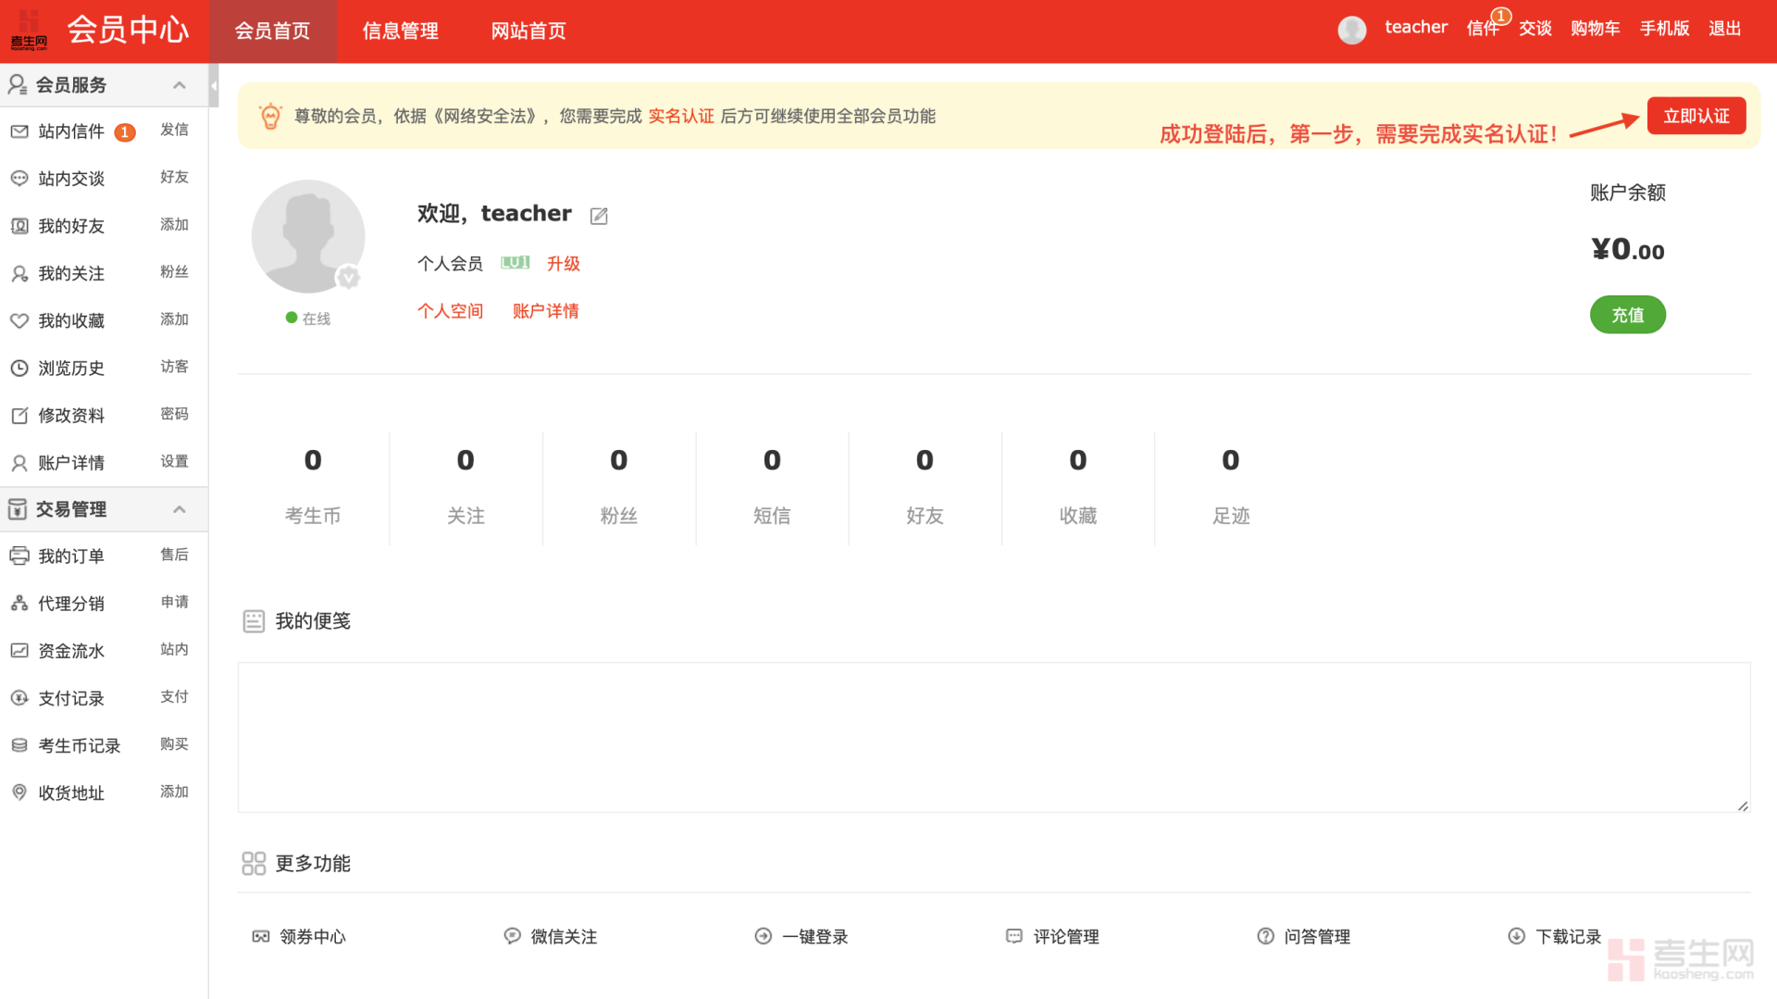Click the green 充值 recharge button
Screen dimensions: 1777x999
[1627, 315]
